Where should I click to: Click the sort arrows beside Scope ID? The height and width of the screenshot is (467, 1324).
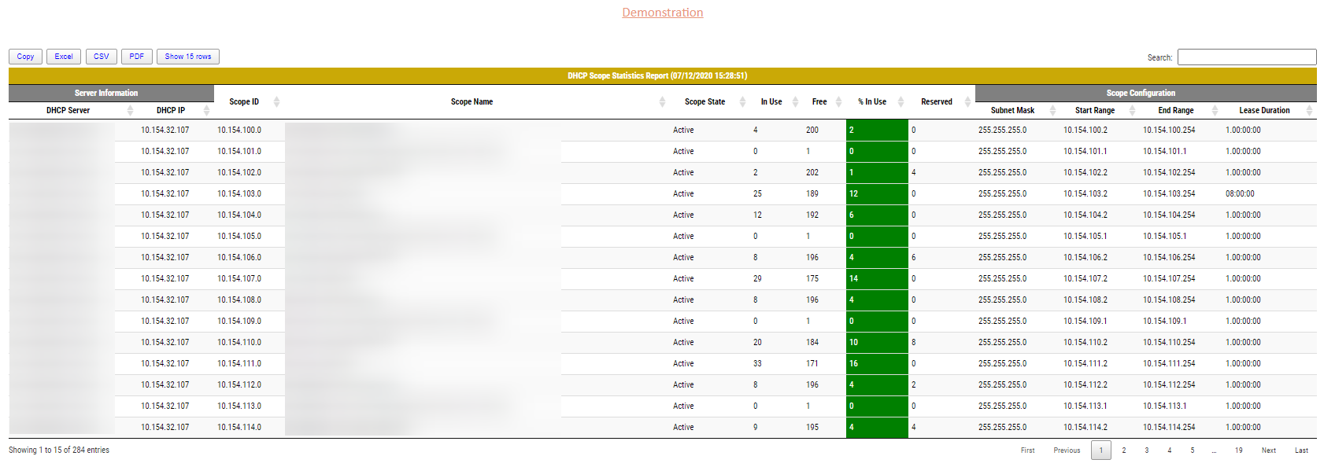[276, 102]
